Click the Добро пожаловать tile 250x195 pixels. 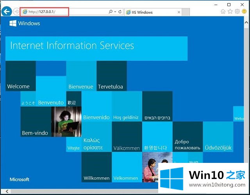pyautogui.click(x=187, y=137)
